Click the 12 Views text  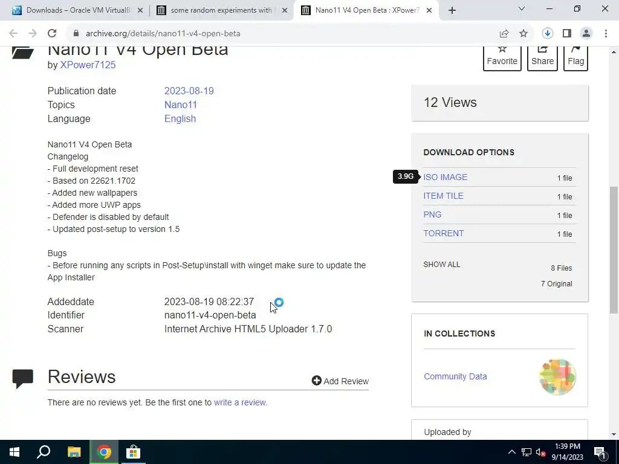pyautogui.click(x=450, y=102)
